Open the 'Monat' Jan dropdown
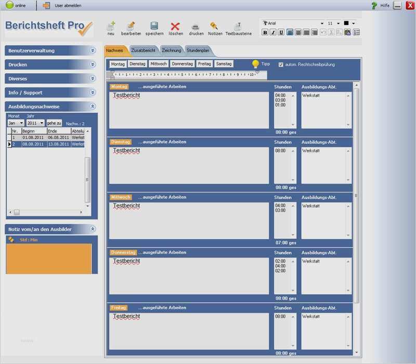Screen dimensions: 416x364 point(16,123)
